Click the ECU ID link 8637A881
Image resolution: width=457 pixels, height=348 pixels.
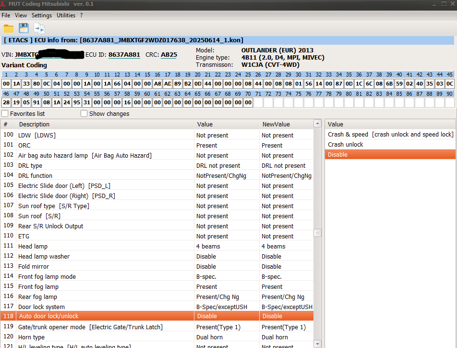tap(124, 55)
